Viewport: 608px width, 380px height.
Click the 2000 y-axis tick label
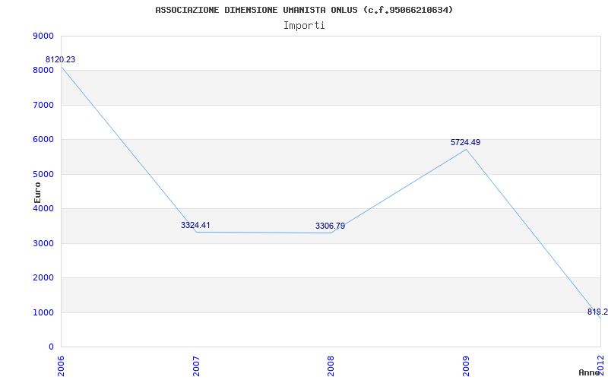(44, 277)
